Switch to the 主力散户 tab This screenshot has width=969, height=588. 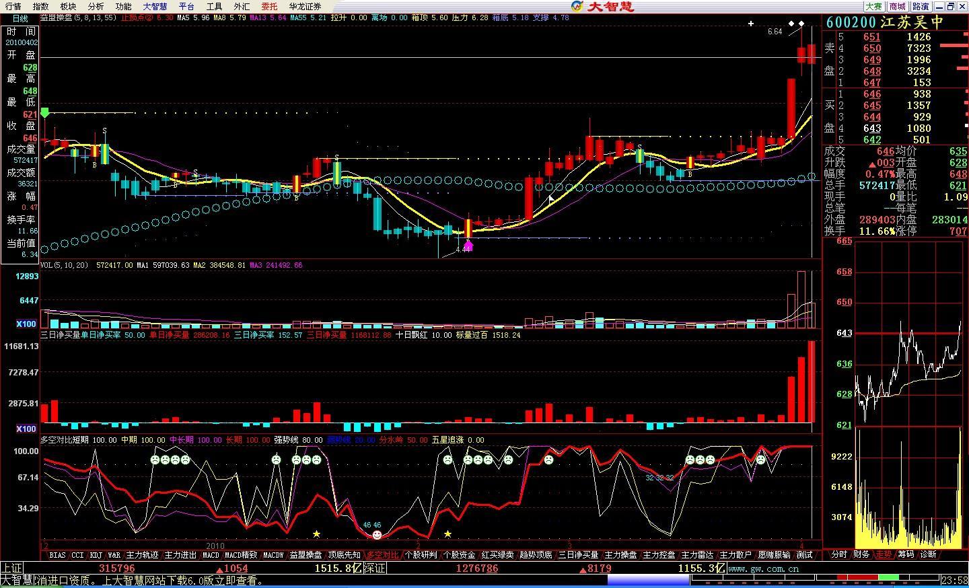pyautogui.click(x=736, y=555)
